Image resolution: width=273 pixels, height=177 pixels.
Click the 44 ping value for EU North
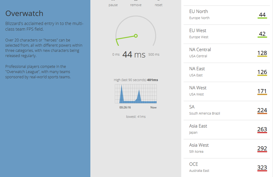coord(262,15)
